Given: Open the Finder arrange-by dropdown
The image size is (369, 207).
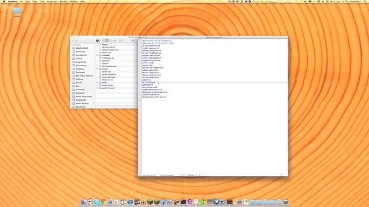Looking at the screenshot, I should click(x=121, y=41).
